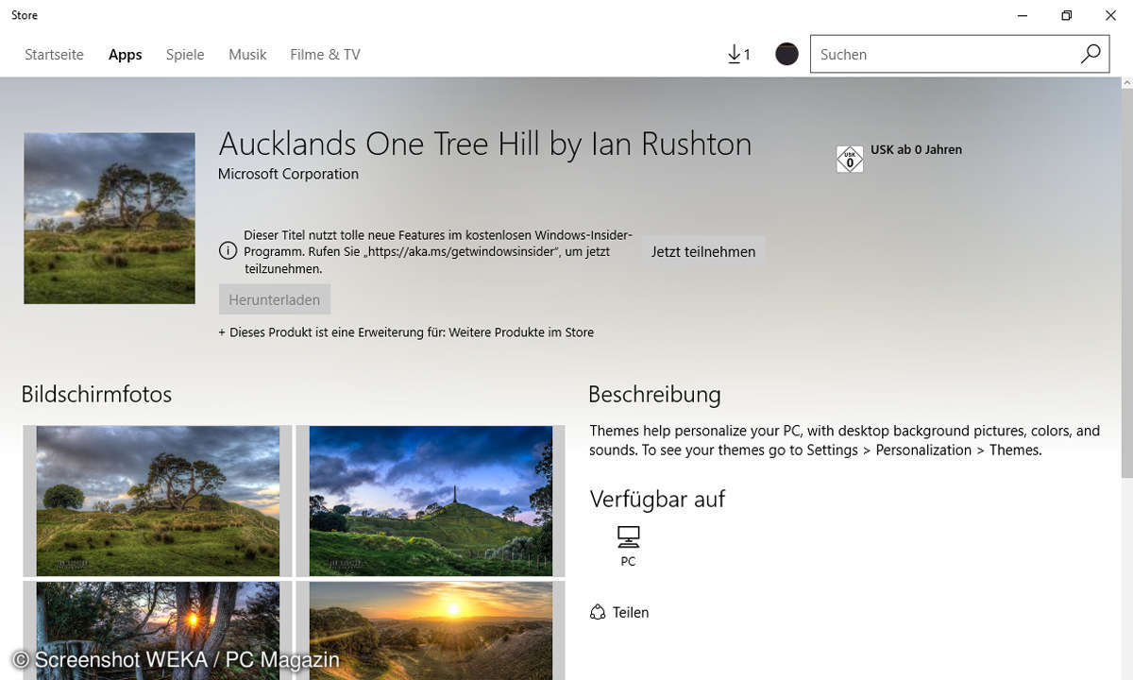
Task: Click the info circle icon
Action: 228,251
